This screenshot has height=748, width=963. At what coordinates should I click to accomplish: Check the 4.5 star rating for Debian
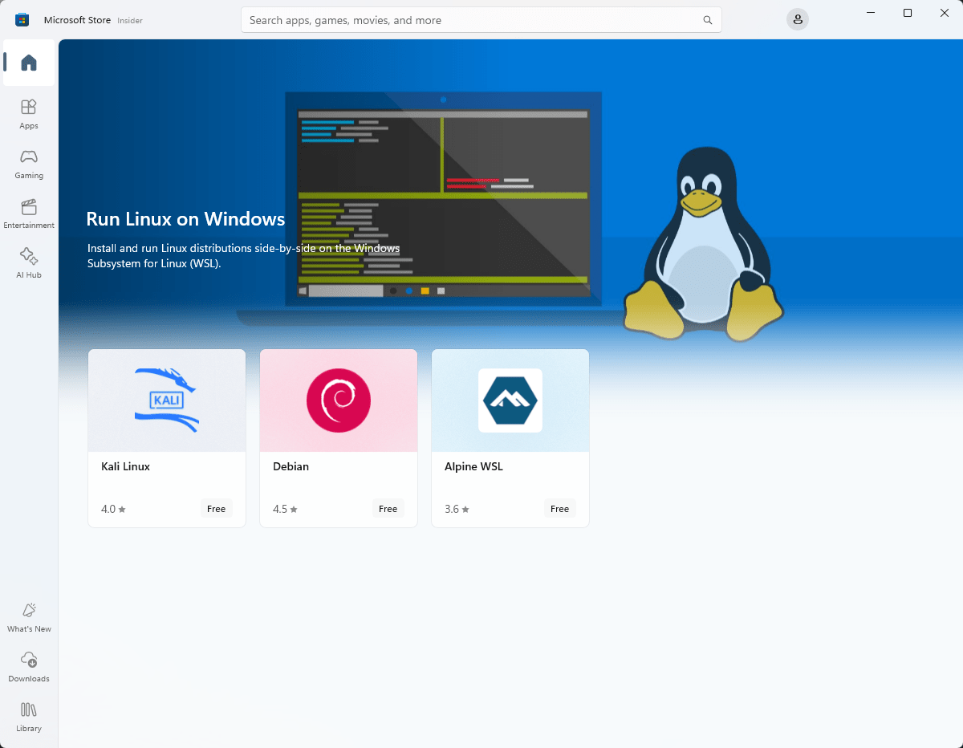point(285,508)
